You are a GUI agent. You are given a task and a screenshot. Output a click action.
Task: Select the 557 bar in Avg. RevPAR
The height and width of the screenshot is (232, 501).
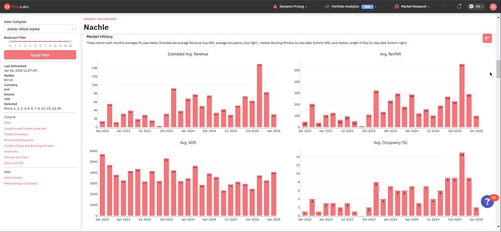462,96
